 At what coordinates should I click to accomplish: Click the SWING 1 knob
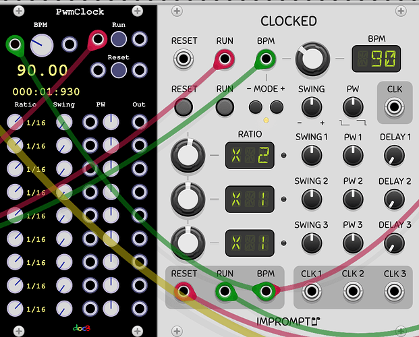coord(312,156)
